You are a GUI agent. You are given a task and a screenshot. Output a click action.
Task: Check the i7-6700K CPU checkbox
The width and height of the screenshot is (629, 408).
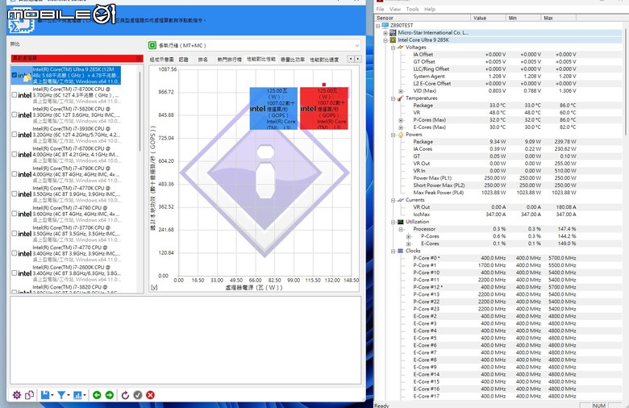coord(15,154)
